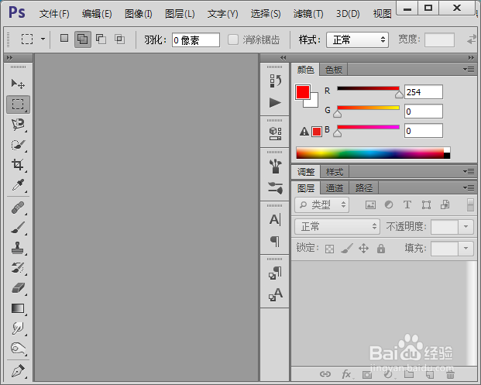
Task: Toggle lock all padlock
Action: pos(381,249)
